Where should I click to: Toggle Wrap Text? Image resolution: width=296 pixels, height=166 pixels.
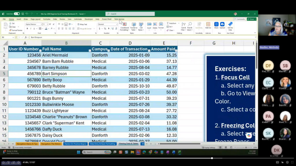pos(82,24)
